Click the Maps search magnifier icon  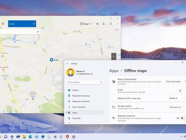click(x=38, y=32)
